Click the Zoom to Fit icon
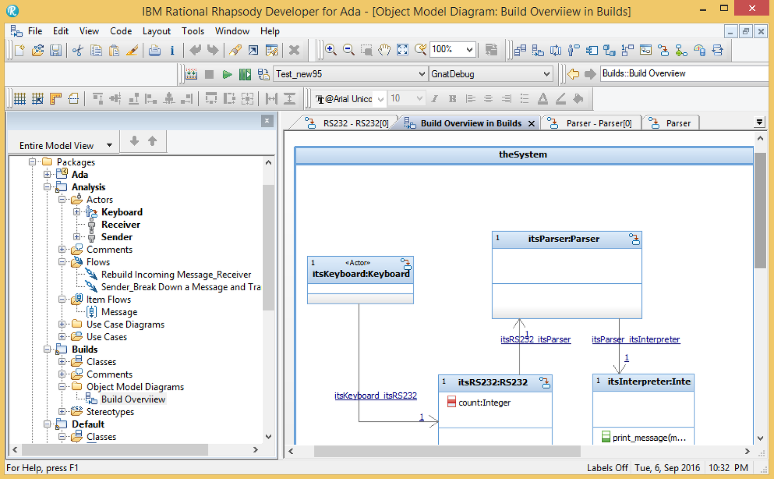 402,50
